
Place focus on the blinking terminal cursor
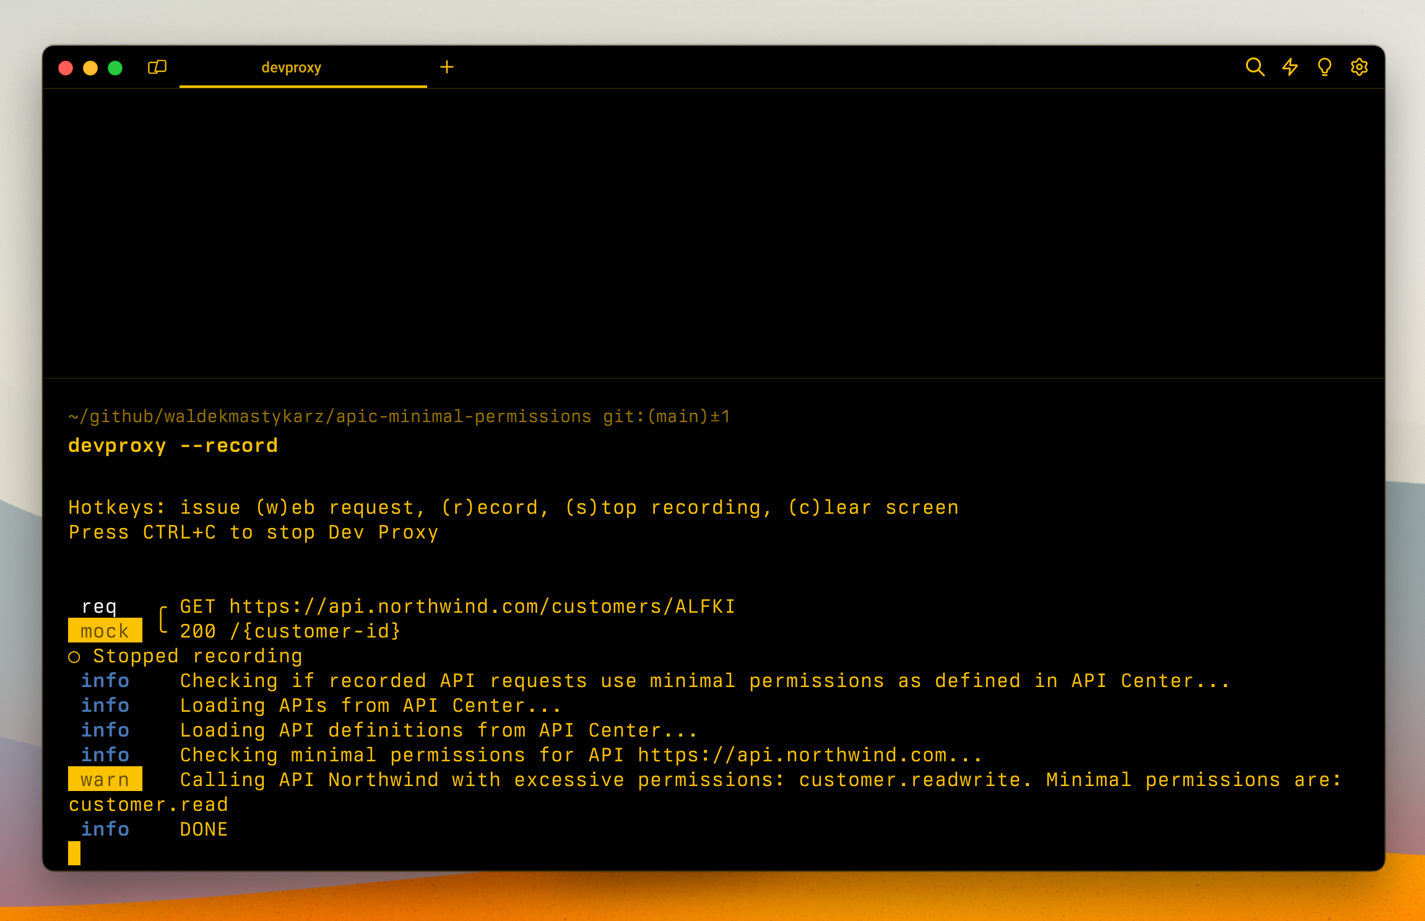(74, 852)
